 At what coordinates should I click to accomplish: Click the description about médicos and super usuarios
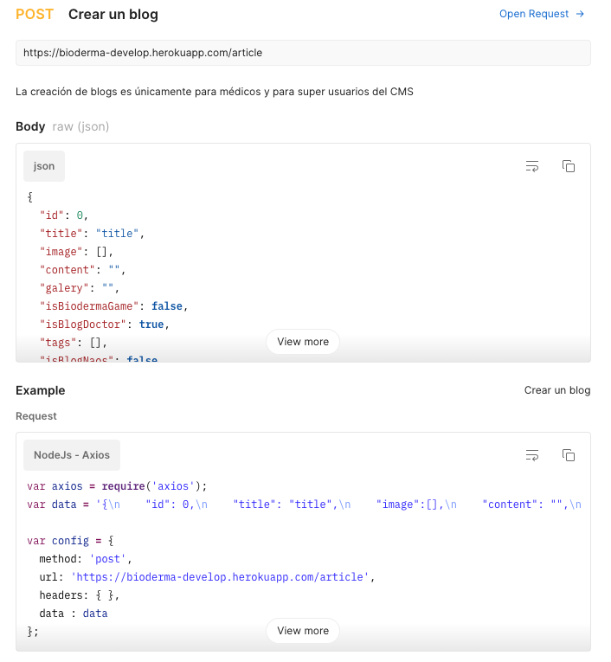[x=215, y=92]
